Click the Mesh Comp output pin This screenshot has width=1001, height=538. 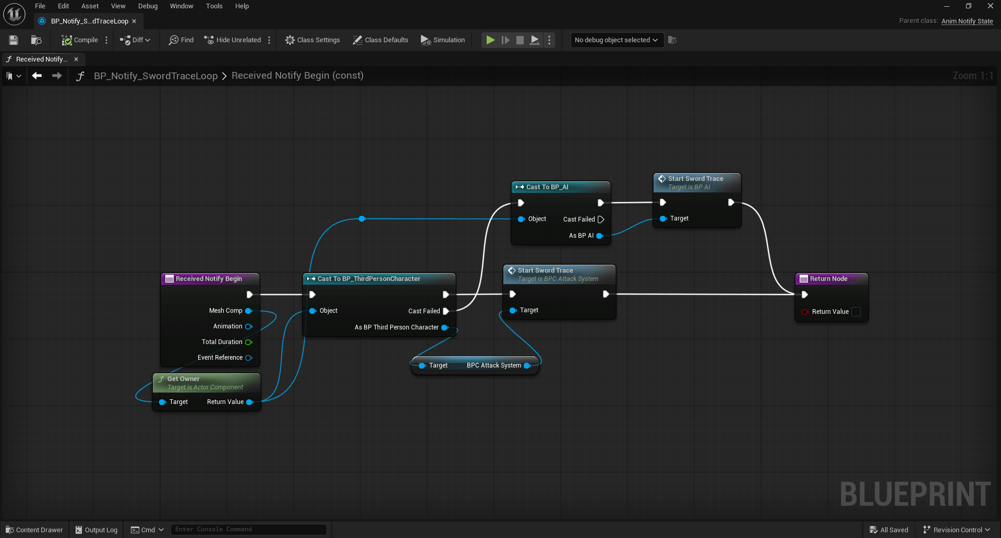pos(249,311)
